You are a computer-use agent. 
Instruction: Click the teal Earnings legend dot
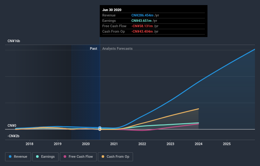[x=37, y=156]
